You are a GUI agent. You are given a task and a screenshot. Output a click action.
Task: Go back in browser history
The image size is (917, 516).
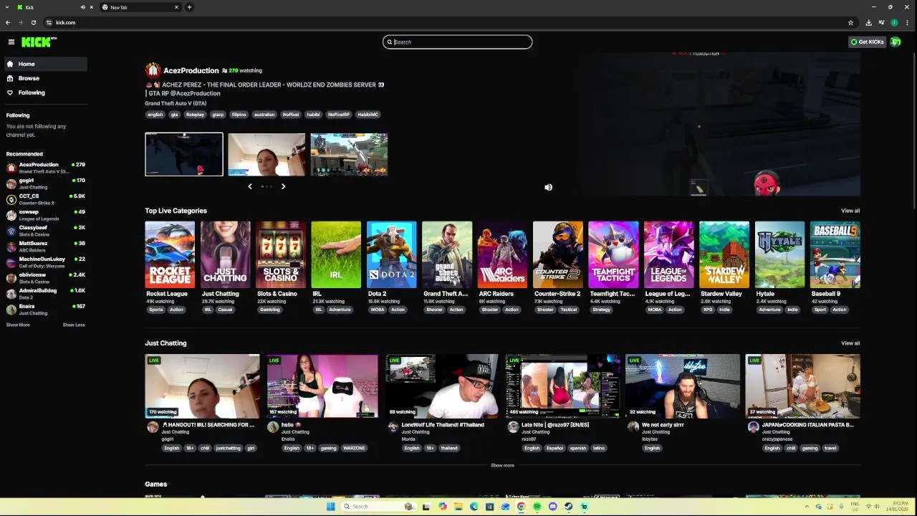(8, 22)
